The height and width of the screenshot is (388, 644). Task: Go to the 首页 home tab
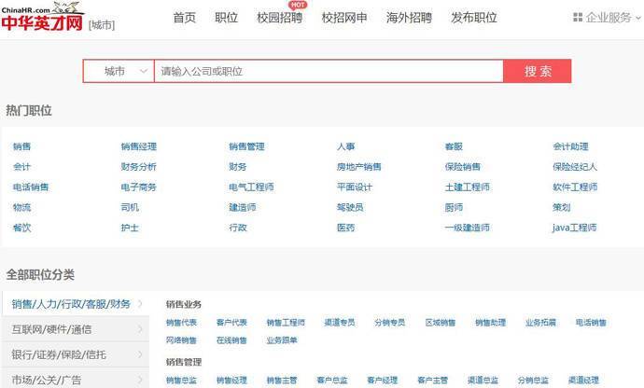click(x=185, y=18)
